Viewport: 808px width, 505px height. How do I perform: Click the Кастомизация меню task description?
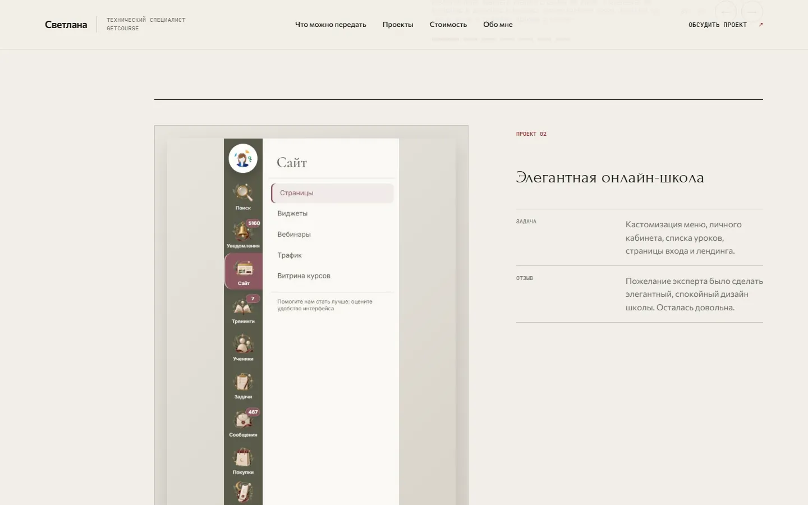tap(683, 238)
